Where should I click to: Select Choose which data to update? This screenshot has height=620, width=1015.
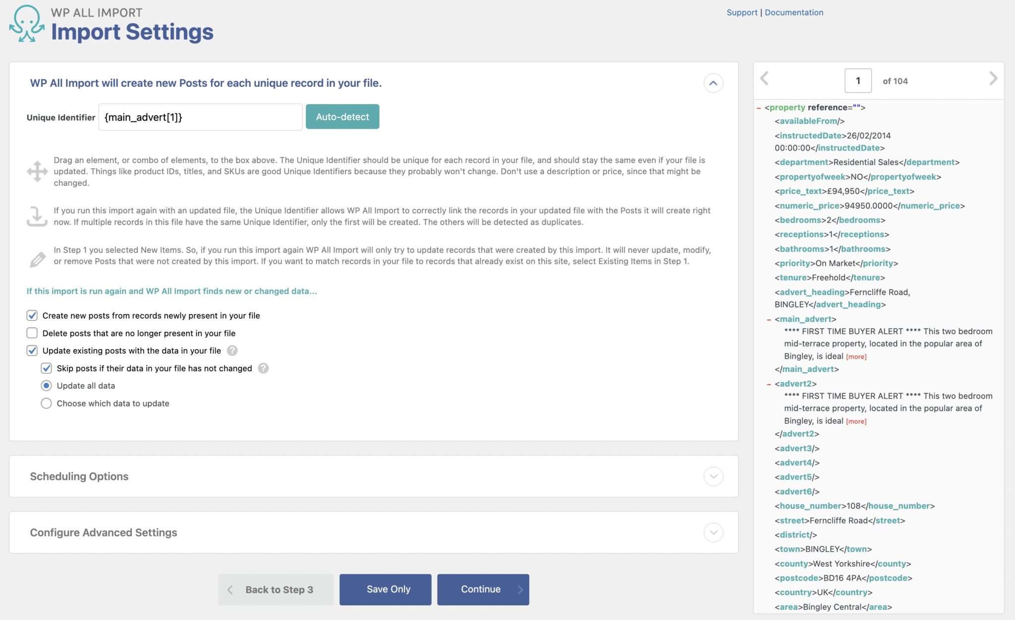click(46, 403)
